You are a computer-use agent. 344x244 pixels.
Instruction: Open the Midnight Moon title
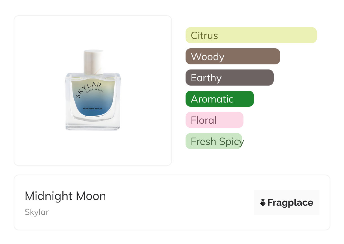65,196
